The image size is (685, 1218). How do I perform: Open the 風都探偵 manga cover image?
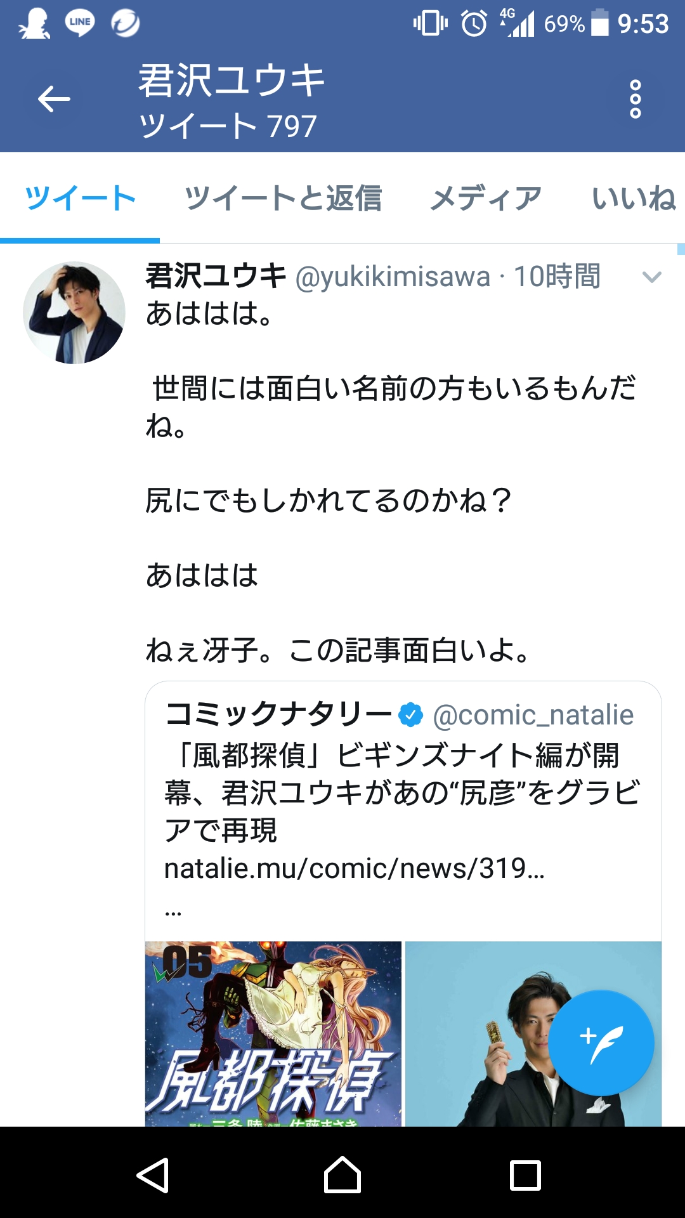tap(273, 1033)
